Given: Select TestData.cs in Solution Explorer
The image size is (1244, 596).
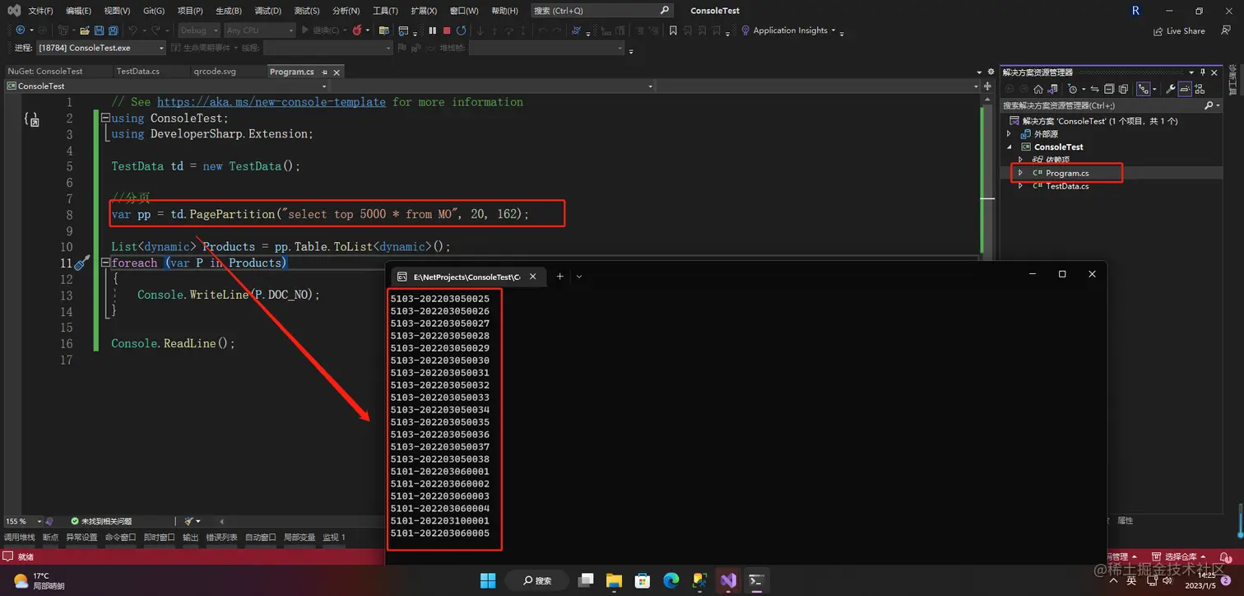Looking at the screenshot, I should (1066, 186).
